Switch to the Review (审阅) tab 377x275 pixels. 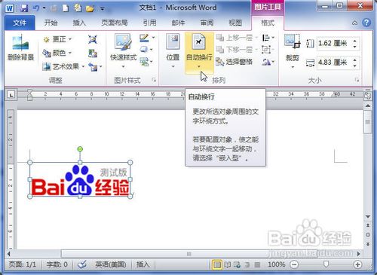point(207,23)
